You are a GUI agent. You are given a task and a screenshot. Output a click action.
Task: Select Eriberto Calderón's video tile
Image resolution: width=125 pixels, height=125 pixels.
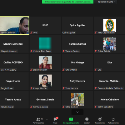(x=15, y=25)
